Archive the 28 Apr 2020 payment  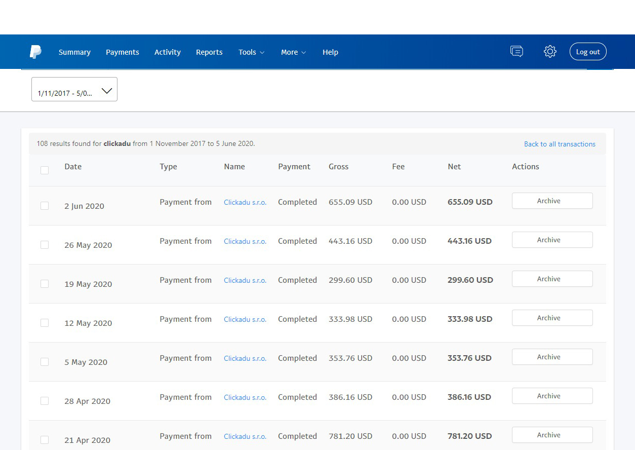[x=552, y=396]
